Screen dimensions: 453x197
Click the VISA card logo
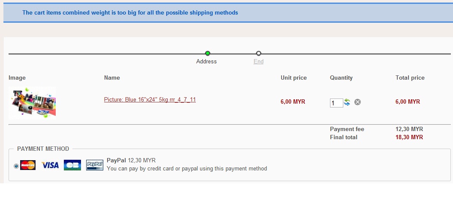[x=50, y=165]
